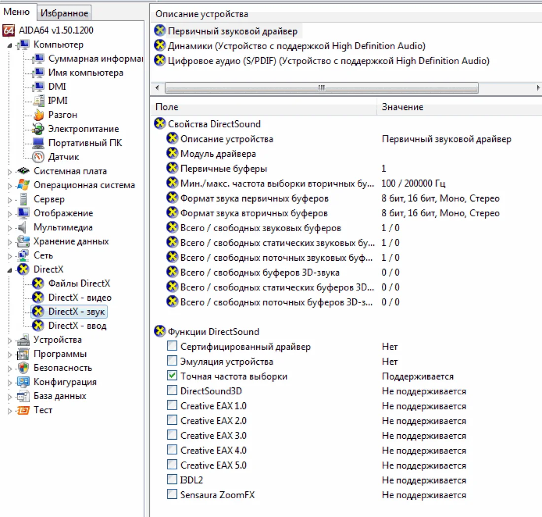Open the Разгон flame icon
The width and height of the screenshot is (542, 517).
[x=38, y=115]
